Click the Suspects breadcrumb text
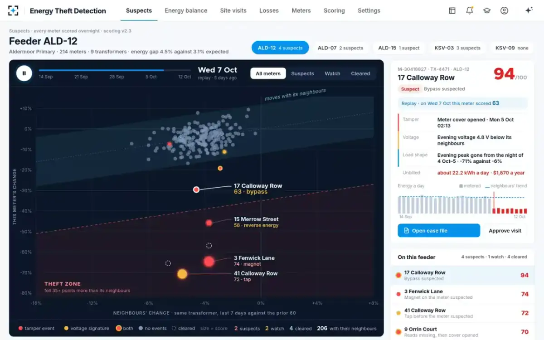 18,31
